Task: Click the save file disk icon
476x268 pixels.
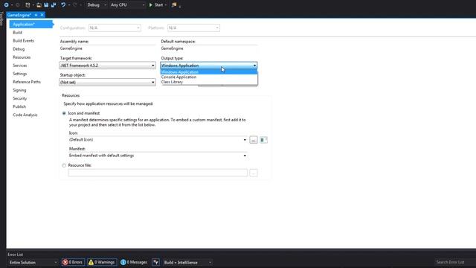Action: [x=46, y=5]
